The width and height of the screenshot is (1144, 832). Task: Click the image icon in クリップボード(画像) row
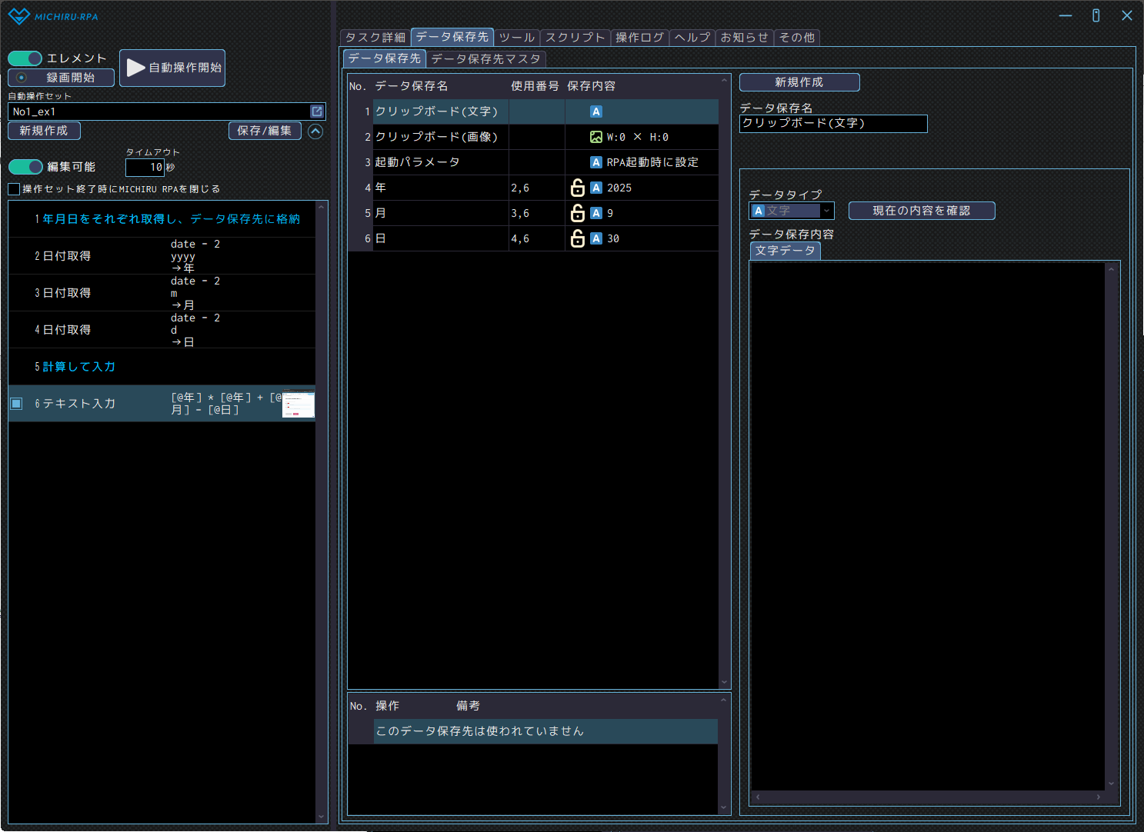click(595, 137)
